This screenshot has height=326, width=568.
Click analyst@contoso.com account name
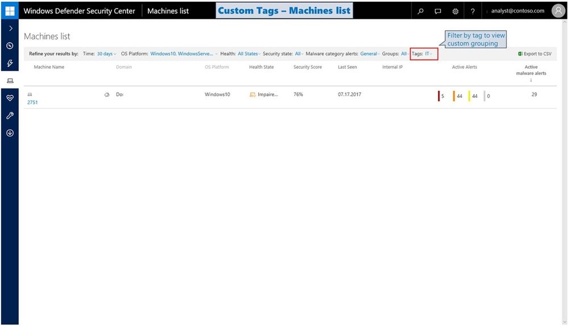point(517,11)
